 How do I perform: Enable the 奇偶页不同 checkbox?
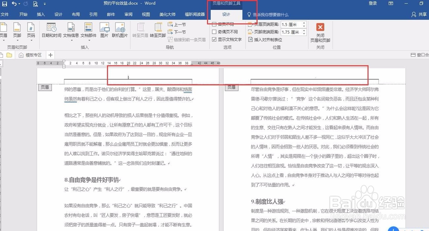(x=214, y=32)
